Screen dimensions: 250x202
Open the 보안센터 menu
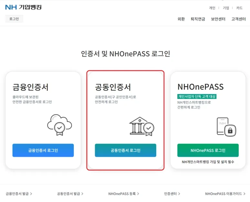[218, 19]
